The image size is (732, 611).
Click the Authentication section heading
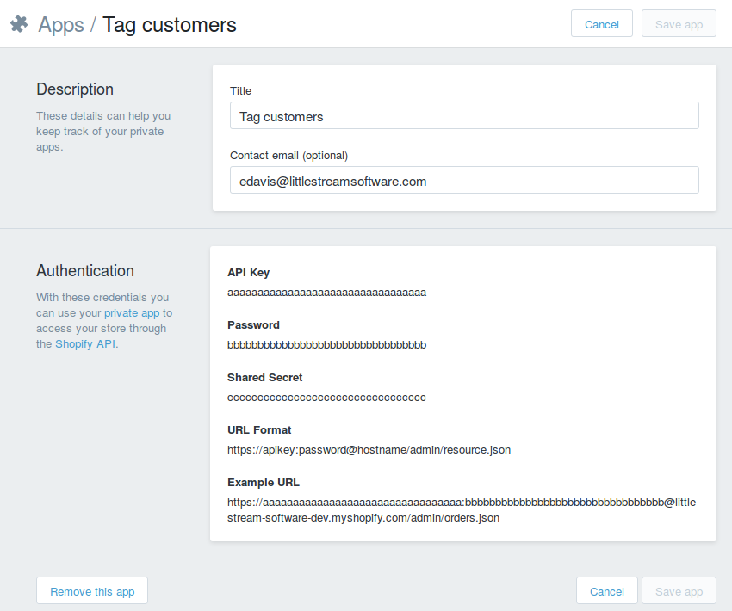point(85,270)
